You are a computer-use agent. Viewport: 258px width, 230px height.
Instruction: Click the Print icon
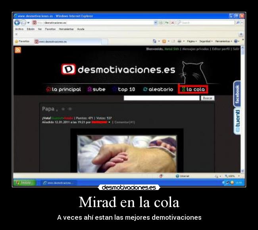[x=179, y=41]
